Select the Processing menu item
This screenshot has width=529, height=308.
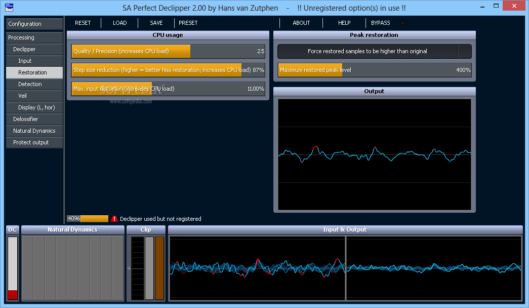click(x=34, y=37)
